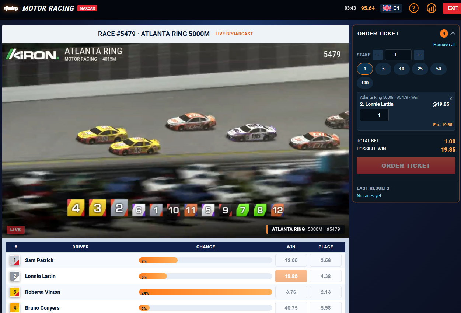Click Lonnie Lattin's 5% chance bar

click(206, 276)
